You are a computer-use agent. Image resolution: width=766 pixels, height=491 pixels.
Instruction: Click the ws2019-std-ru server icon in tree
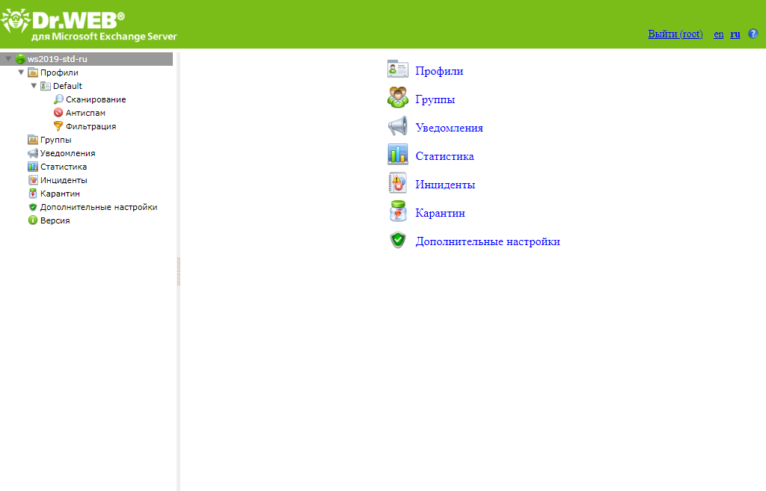pos(20,59)
